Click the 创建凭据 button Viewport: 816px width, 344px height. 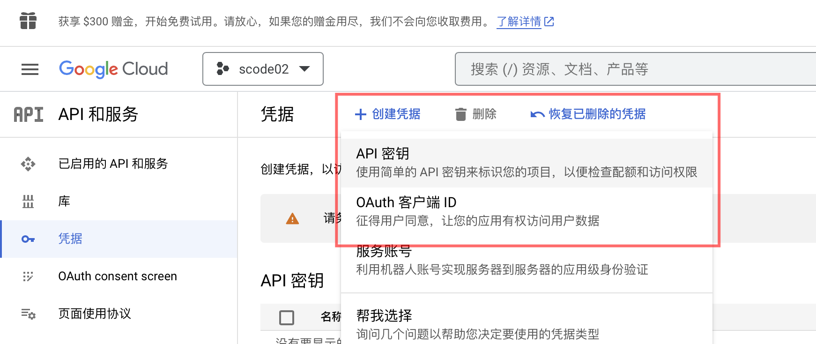coord(388,114)
